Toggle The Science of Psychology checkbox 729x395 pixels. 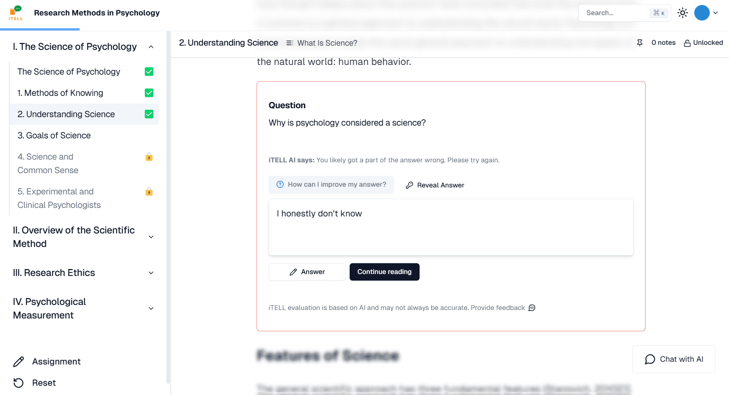(x=149, y=72)
